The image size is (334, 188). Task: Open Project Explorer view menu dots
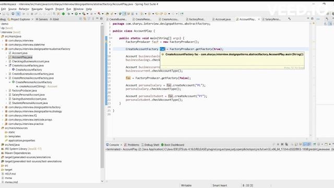point(93,19)
